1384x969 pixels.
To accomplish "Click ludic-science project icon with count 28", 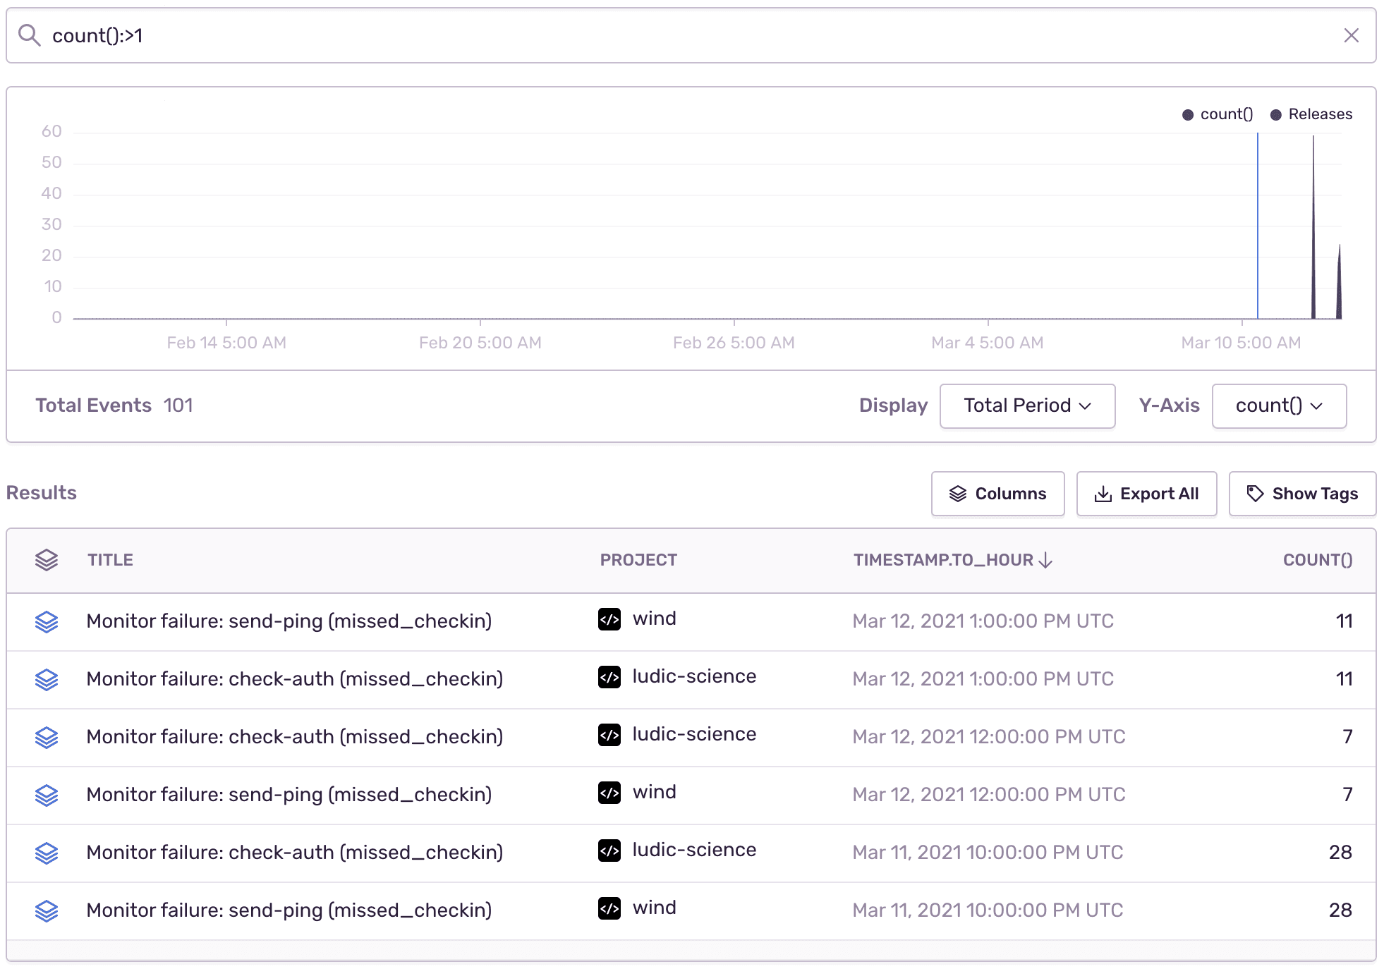I will (x=609, y=851).
